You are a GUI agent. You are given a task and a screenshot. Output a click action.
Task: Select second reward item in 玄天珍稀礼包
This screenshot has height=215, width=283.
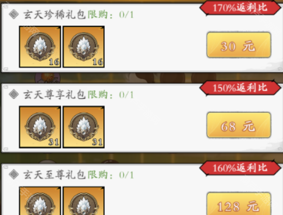coord(84,47)
